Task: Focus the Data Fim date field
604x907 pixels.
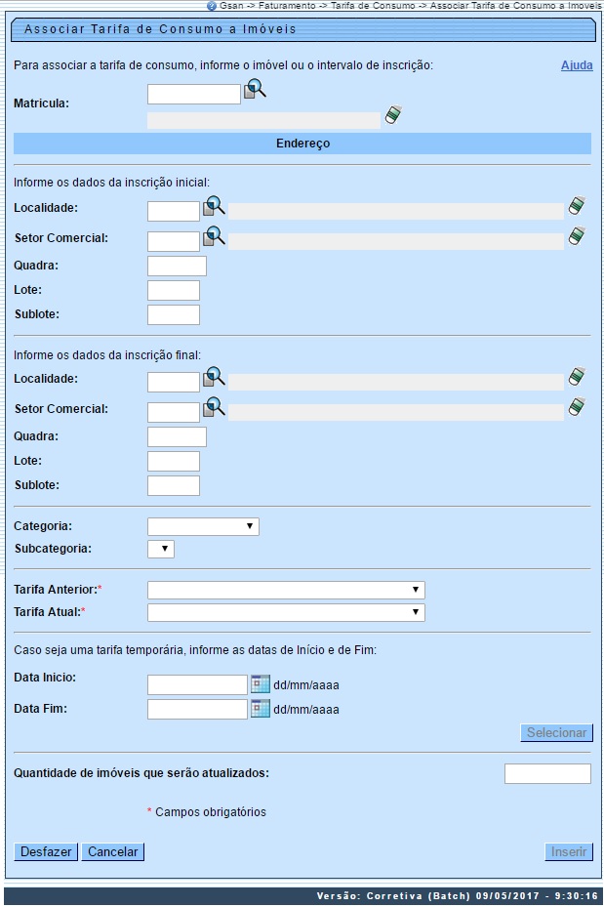Action: pos(197,709)
